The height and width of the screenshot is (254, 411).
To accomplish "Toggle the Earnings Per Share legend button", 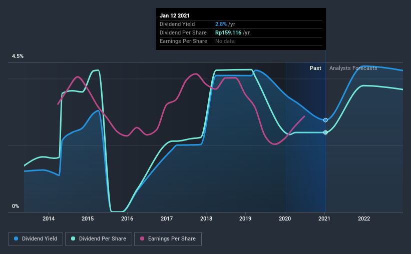I will [x=168, y=239].
